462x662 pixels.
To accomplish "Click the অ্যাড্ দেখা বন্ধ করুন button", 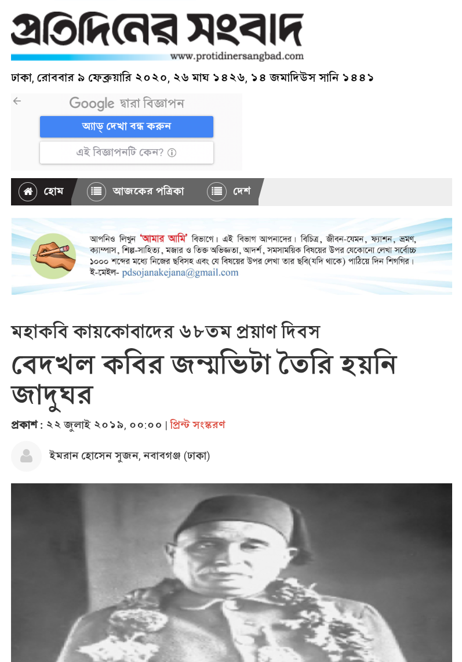I will click(126, 126).
